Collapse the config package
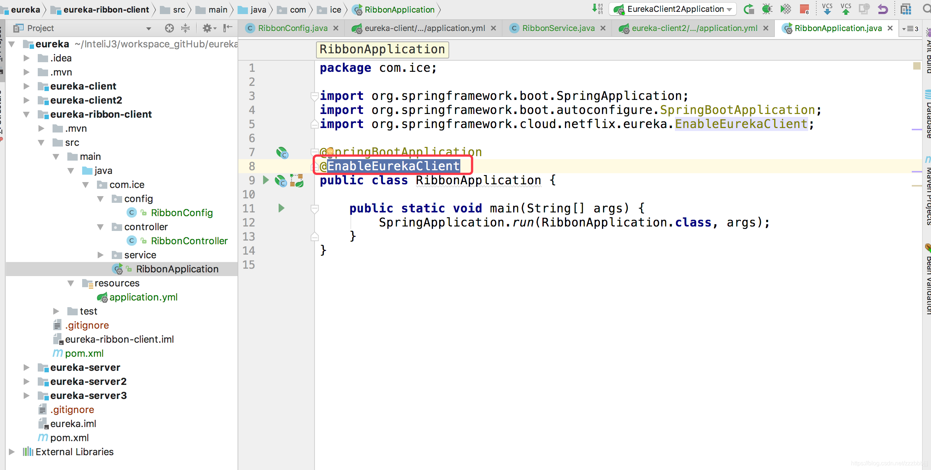 click(x=100, y=199)
